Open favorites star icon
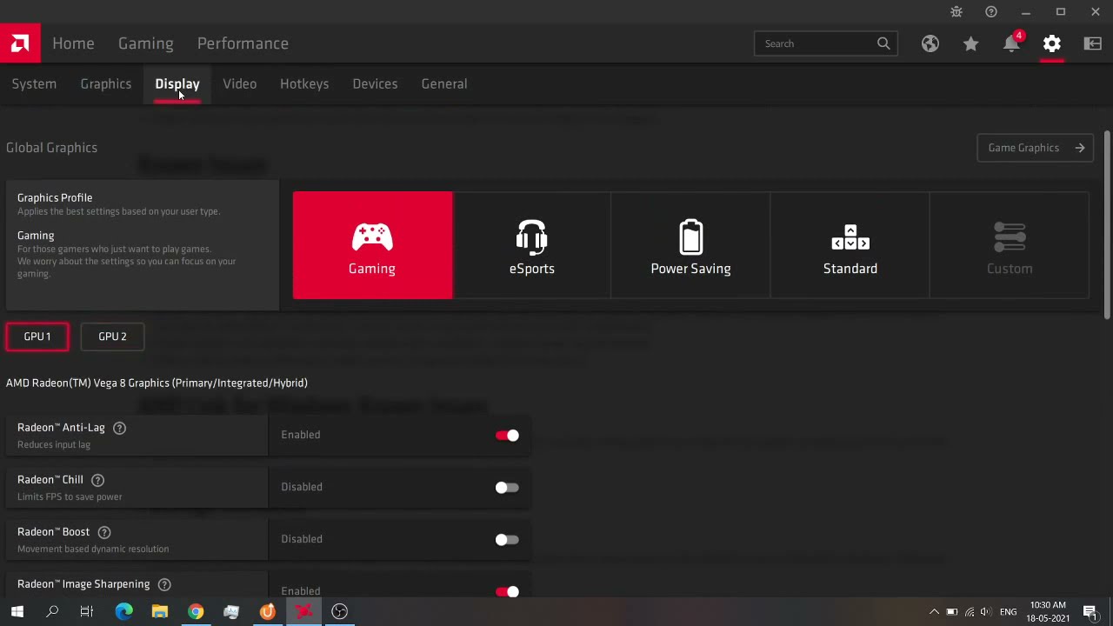Screen dimensions: 1113x626 (970, 43)
